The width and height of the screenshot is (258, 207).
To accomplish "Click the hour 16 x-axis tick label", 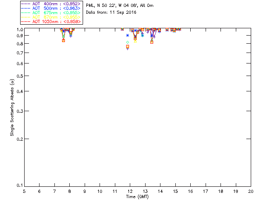I will click(x=191, y=191).
